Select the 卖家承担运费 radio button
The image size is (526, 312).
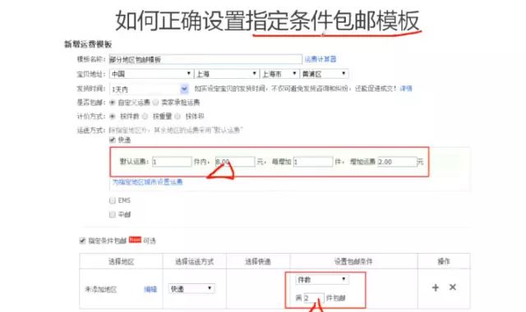click(155, 102)
